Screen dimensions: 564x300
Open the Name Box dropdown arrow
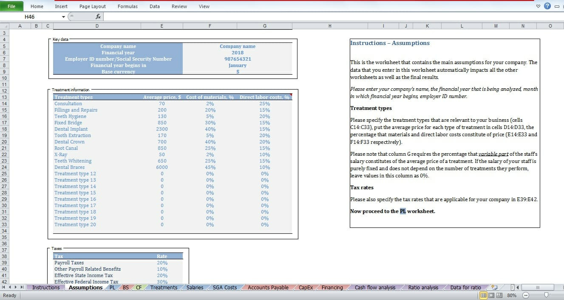[x=63, y=17]
